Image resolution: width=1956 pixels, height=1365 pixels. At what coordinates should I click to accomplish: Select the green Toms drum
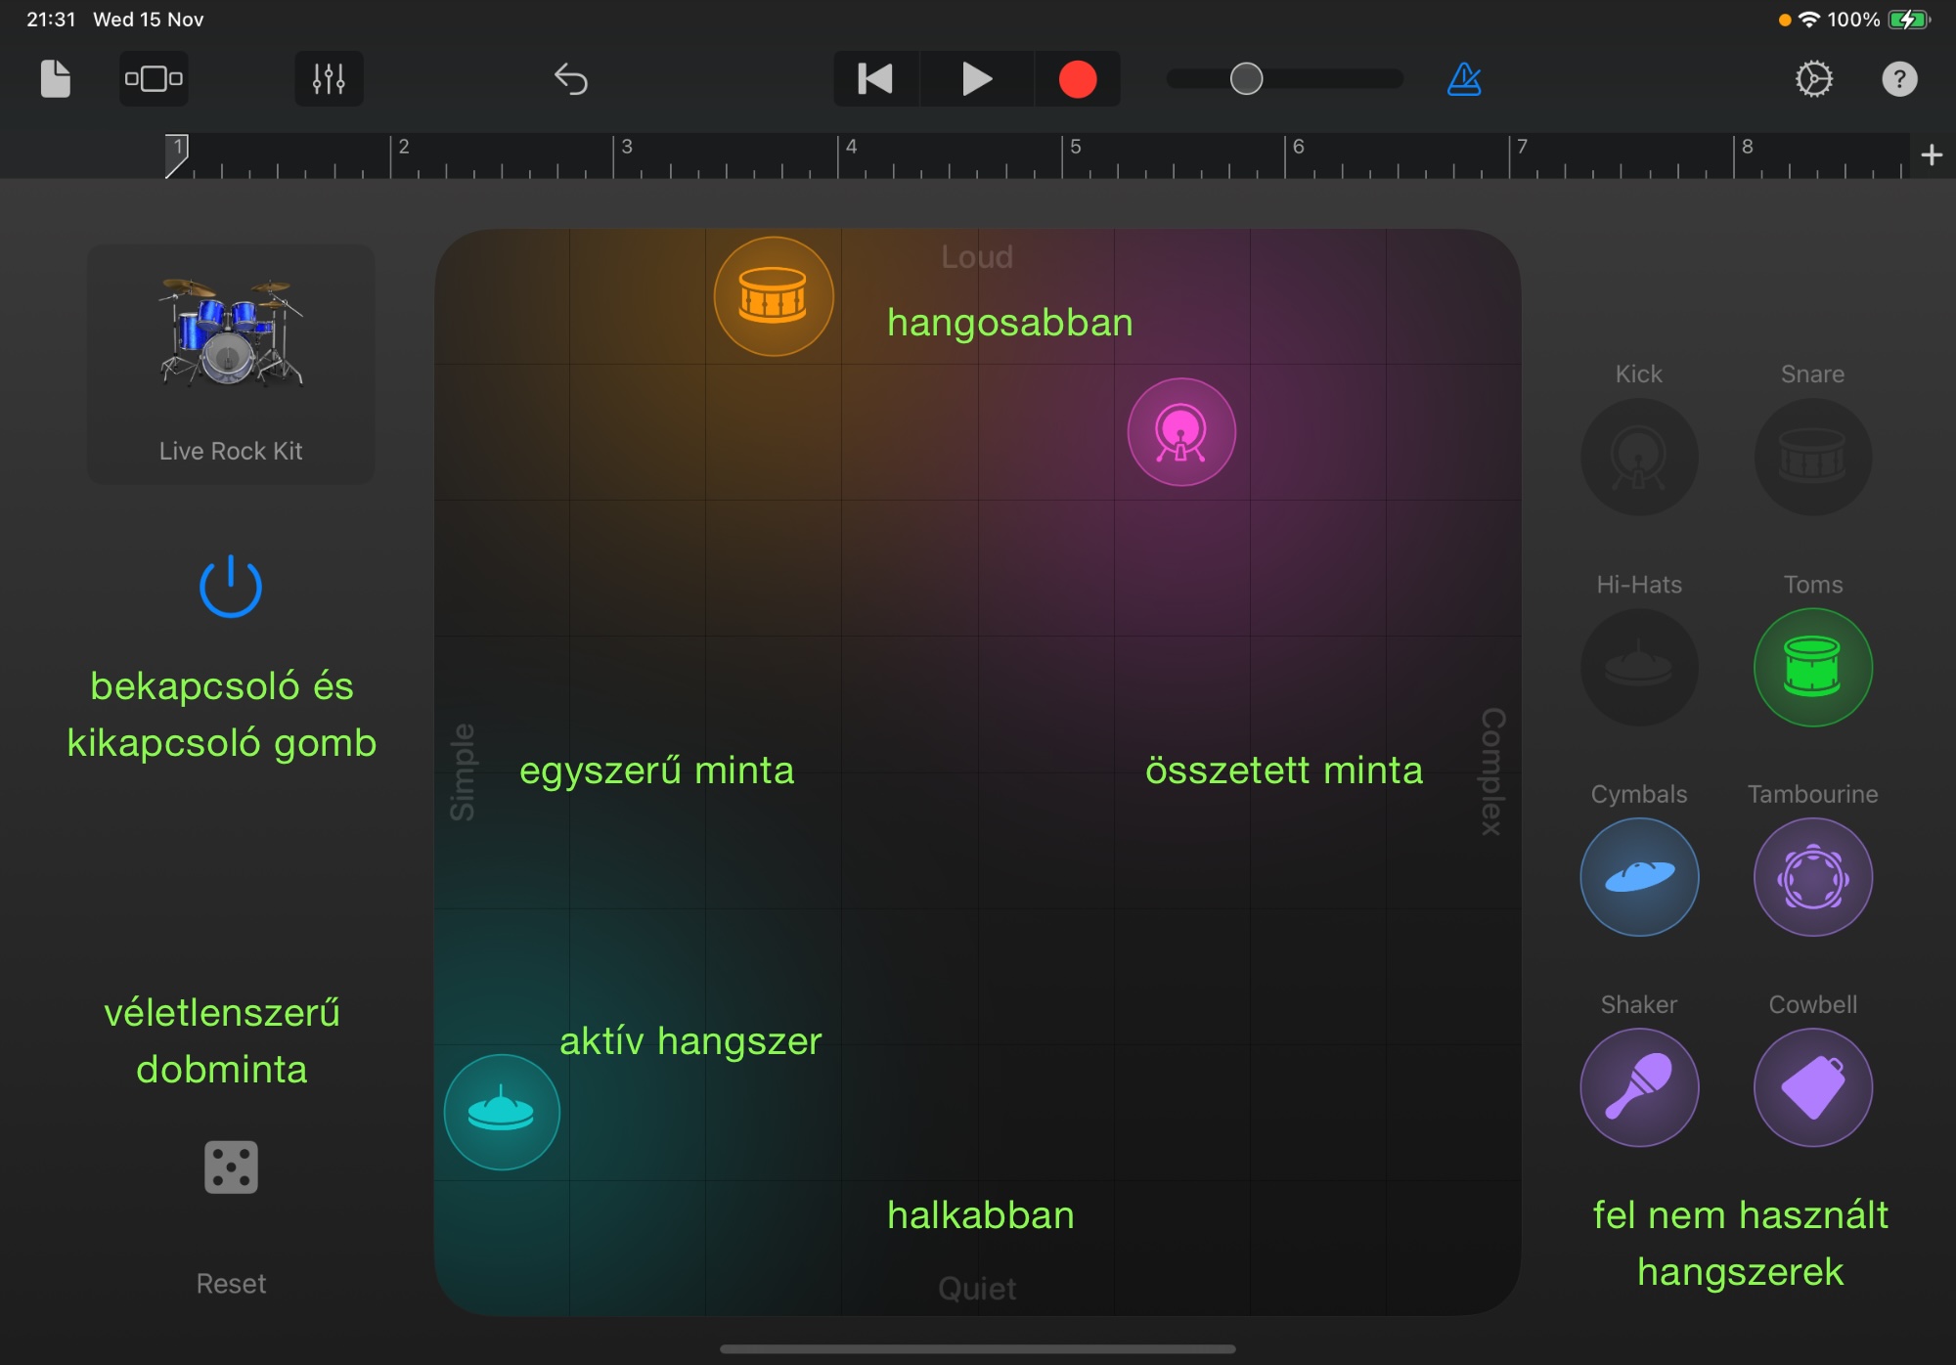1813,667
